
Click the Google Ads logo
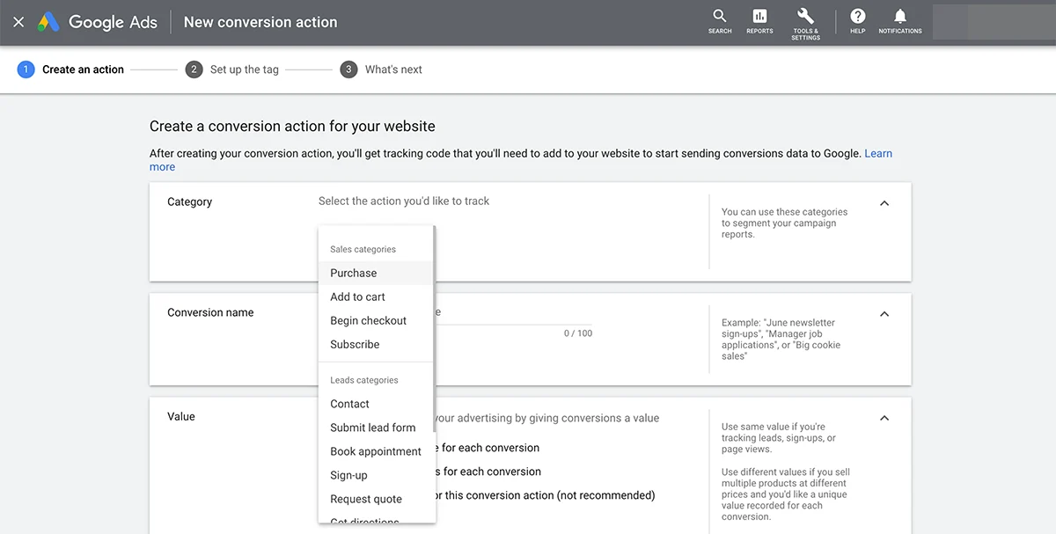pos(98,23)
